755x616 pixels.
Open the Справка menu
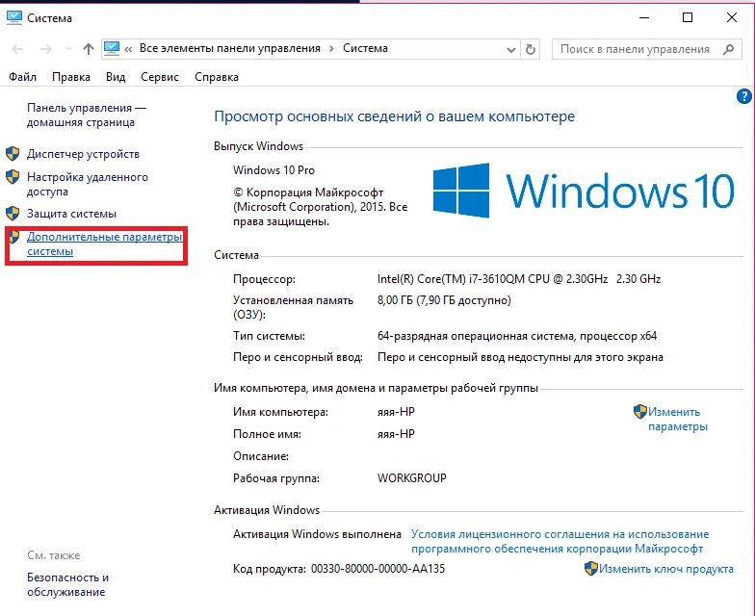(216, 77)
